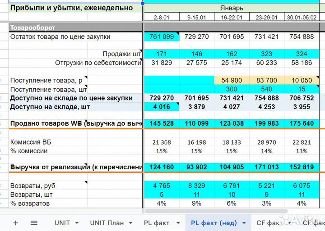Select the sold revenue cell 199 983
The height and width of the screenshot is (231, 325).
266,123
